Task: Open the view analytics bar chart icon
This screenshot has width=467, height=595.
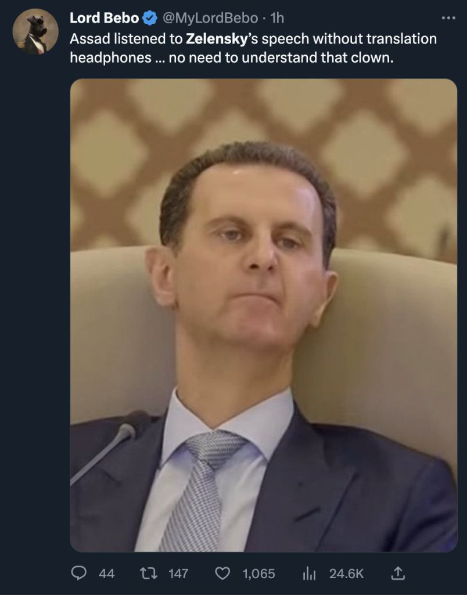Action: point(309,573)
